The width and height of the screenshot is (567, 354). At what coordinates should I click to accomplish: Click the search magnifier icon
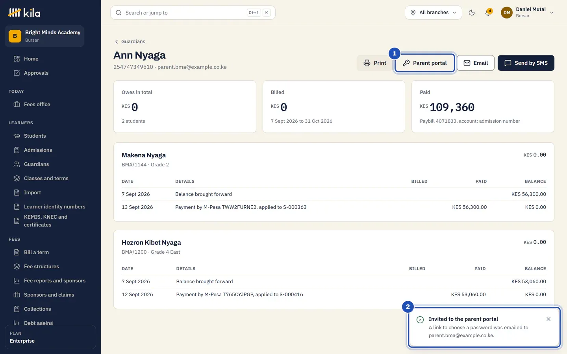[119, 13]
